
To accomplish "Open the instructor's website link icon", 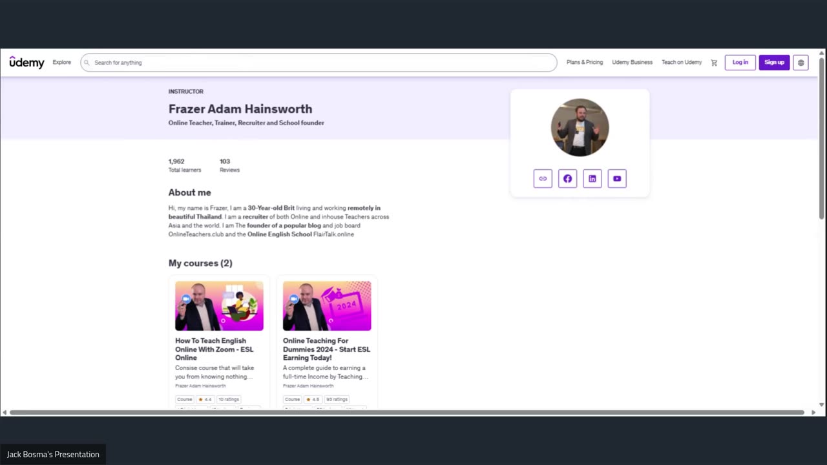I will click(543, 179).
